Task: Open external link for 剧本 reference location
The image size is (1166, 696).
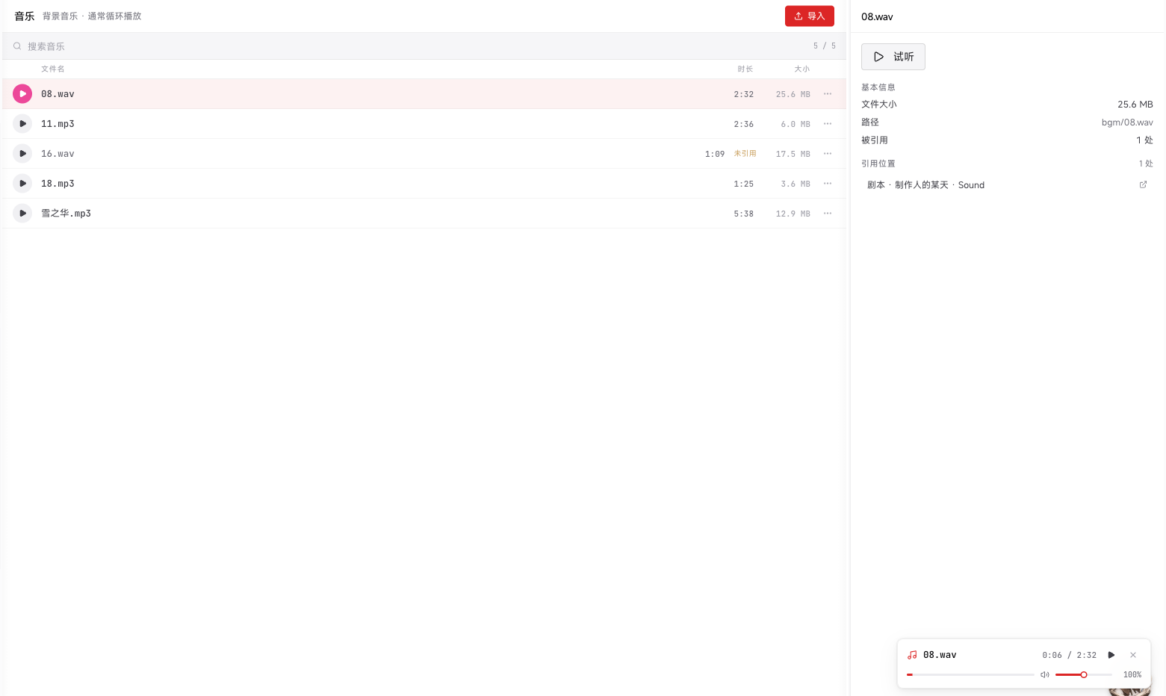Action: (1143, 184)
